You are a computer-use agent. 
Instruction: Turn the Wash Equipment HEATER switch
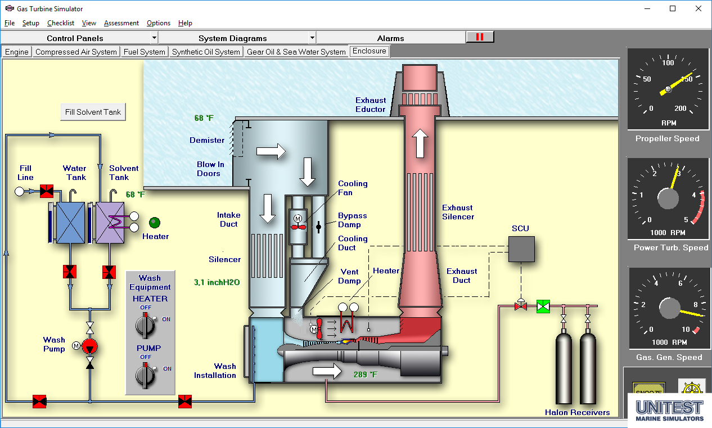[x=146, y=324]
